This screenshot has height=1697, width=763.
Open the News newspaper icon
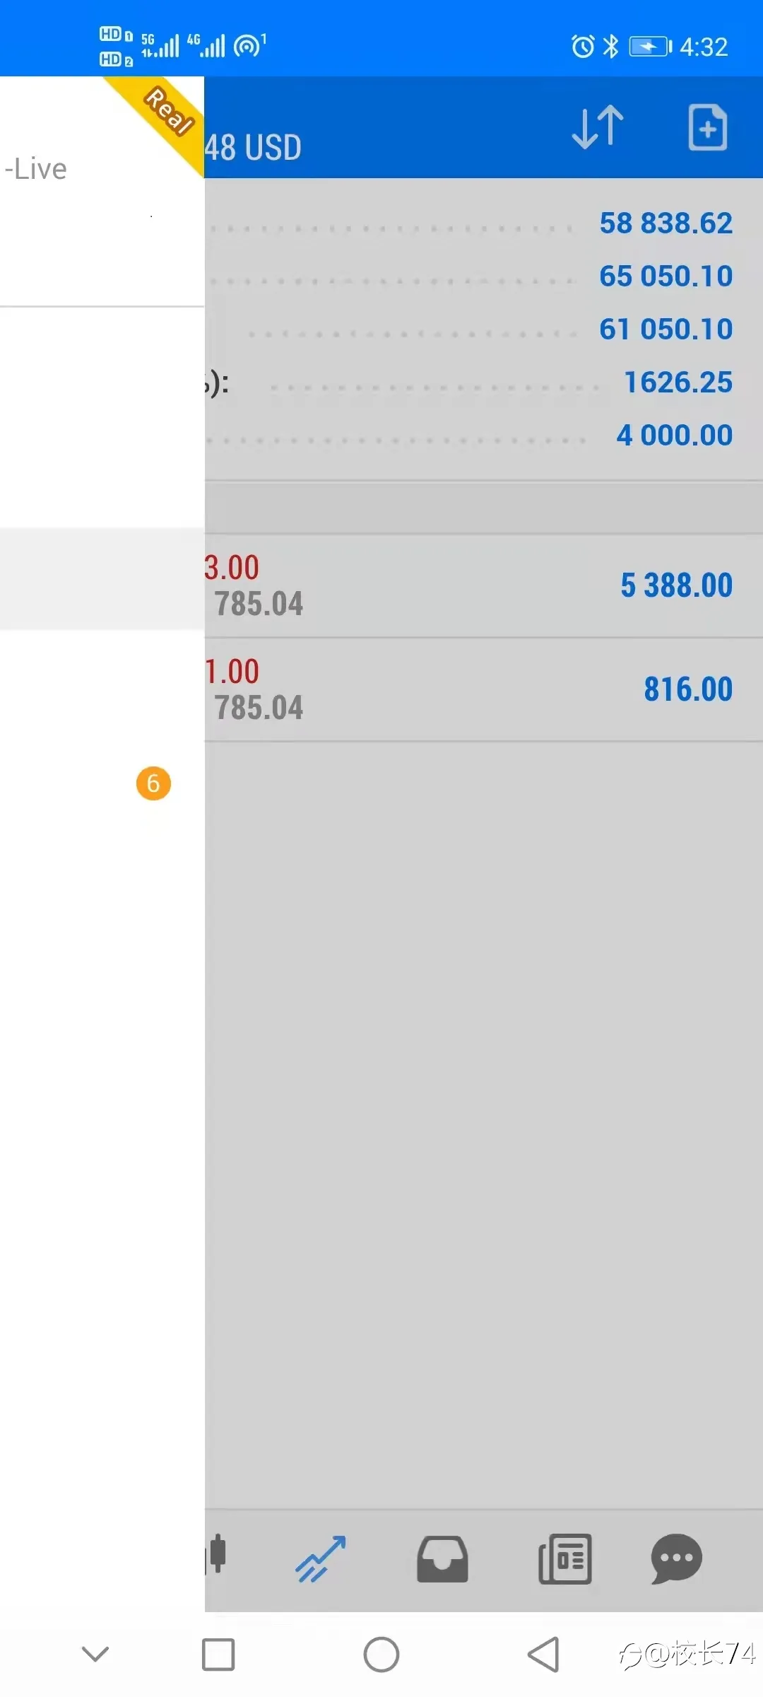(564, 1558)
